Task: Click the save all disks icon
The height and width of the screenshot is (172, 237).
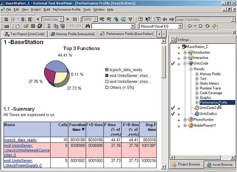Action: pos(40,26)
